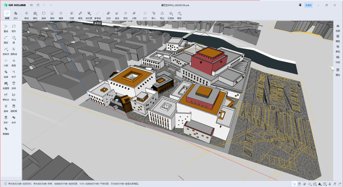Screen dimensions: 343x187
Task: Select the 直线 line drawing tool
Action: 6,28
